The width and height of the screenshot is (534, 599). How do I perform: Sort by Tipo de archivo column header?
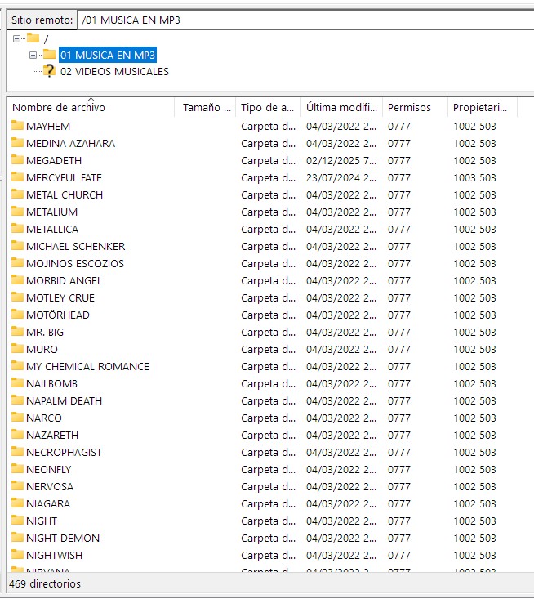269,108
